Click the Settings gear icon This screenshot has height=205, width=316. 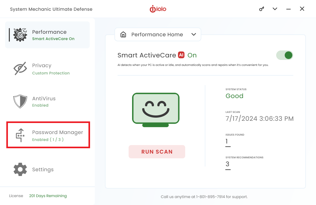[20, 169]
